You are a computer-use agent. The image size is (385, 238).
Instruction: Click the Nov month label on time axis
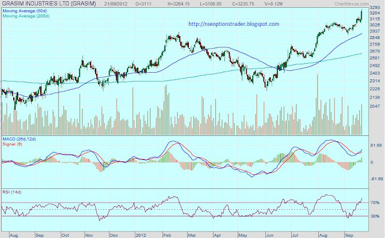(x=89, y=236)
